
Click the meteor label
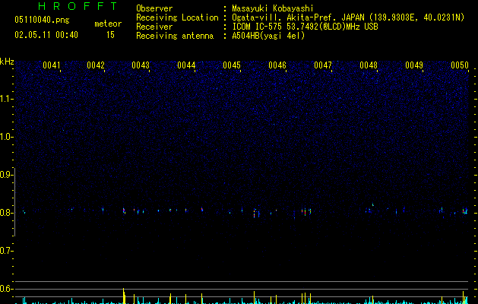click(x=108, y=24)
